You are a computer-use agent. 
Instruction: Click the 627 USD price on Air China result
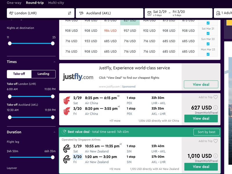pos(201,108)
